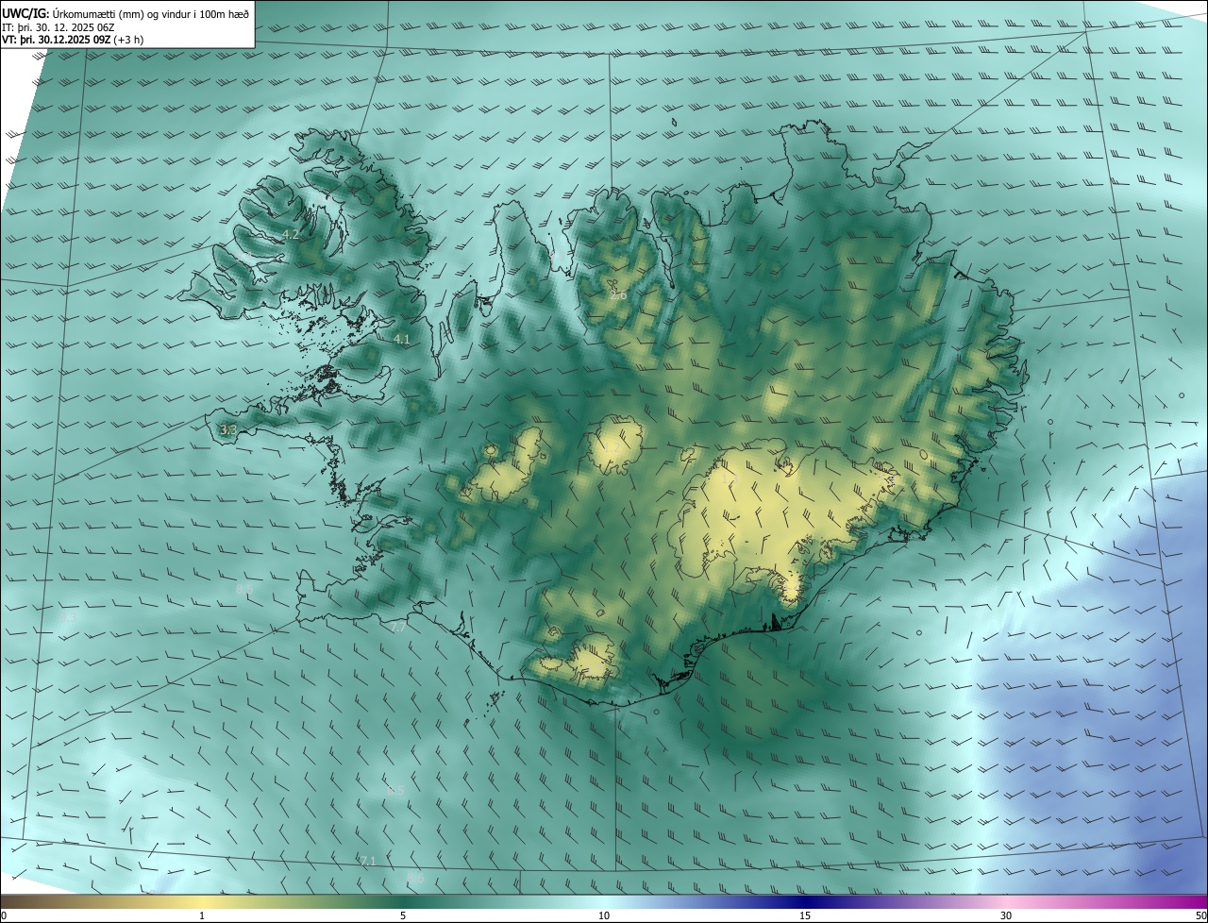Image resolution: width=1208 pixels, height=923 pixels.
Task: Click the 3.3 value on Snæfellsnes peninsula
Action: click(227, 429)
